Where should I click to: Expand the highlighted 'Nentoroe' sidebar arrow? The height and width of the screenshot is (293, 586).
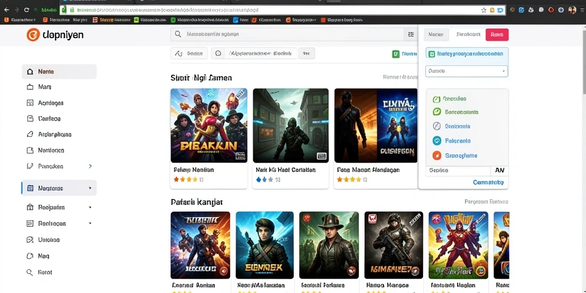pos(90,188)
